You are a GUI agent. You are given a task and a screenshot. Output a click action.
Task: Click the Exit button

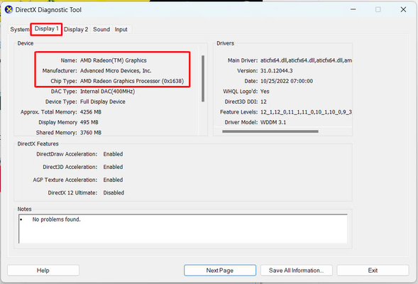(373, 271)
